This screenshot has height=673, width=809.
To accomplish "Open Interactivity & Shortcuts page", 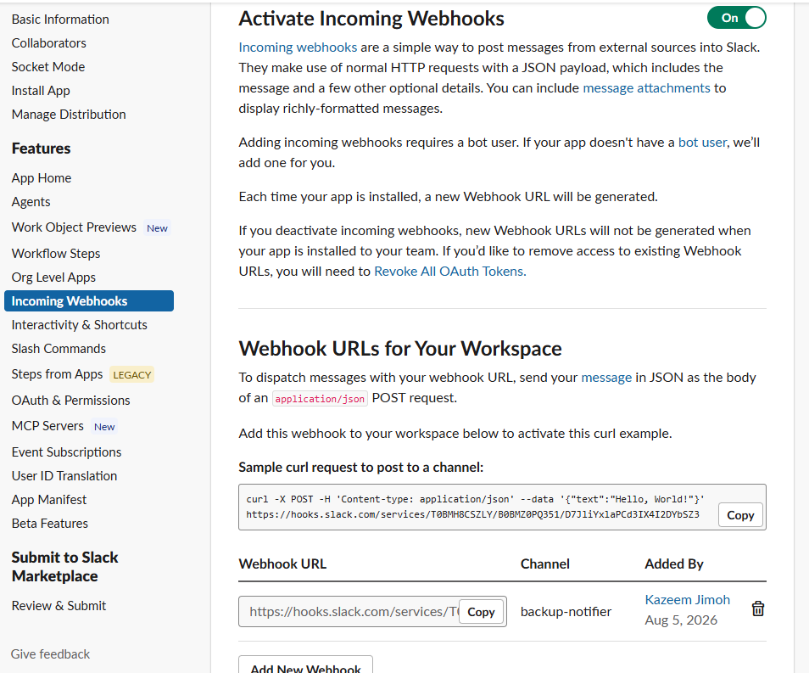I will click(x=80, y=325).
